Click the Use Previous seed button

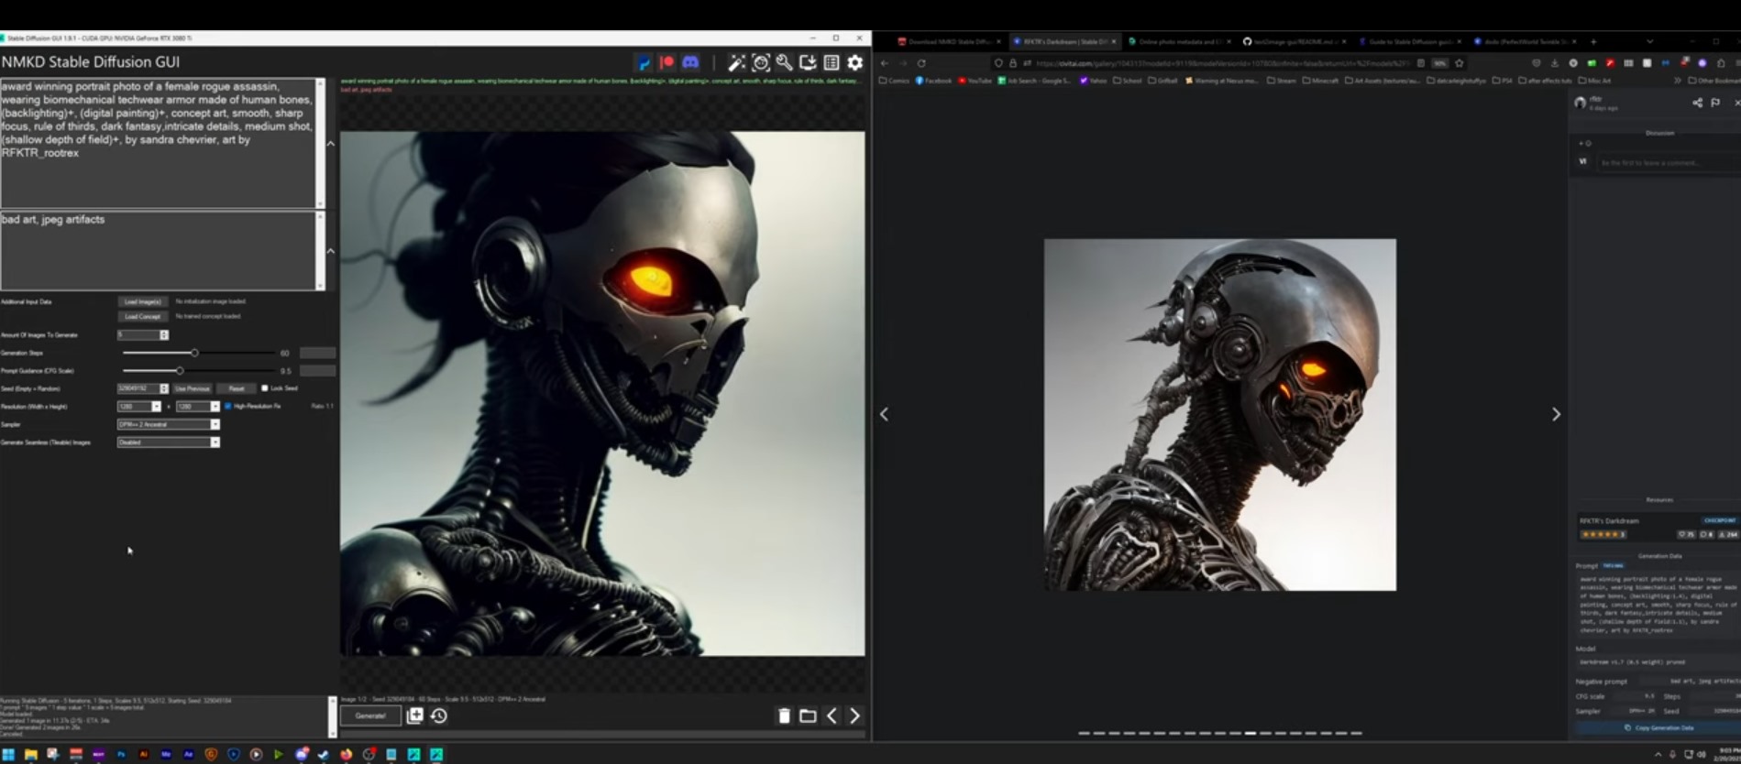click(193, 388)
